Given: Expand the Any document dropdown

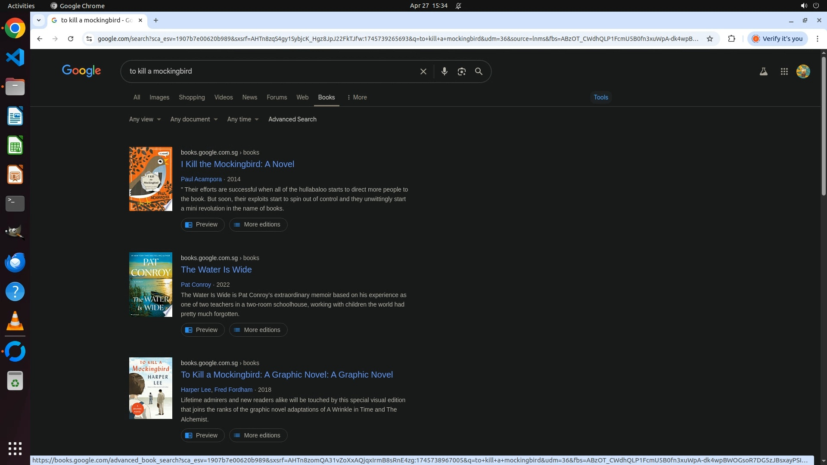Looking at the screenshot, I should [194, 119].
